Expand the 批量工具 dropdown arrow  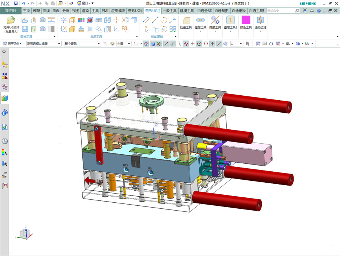[186, 32]
